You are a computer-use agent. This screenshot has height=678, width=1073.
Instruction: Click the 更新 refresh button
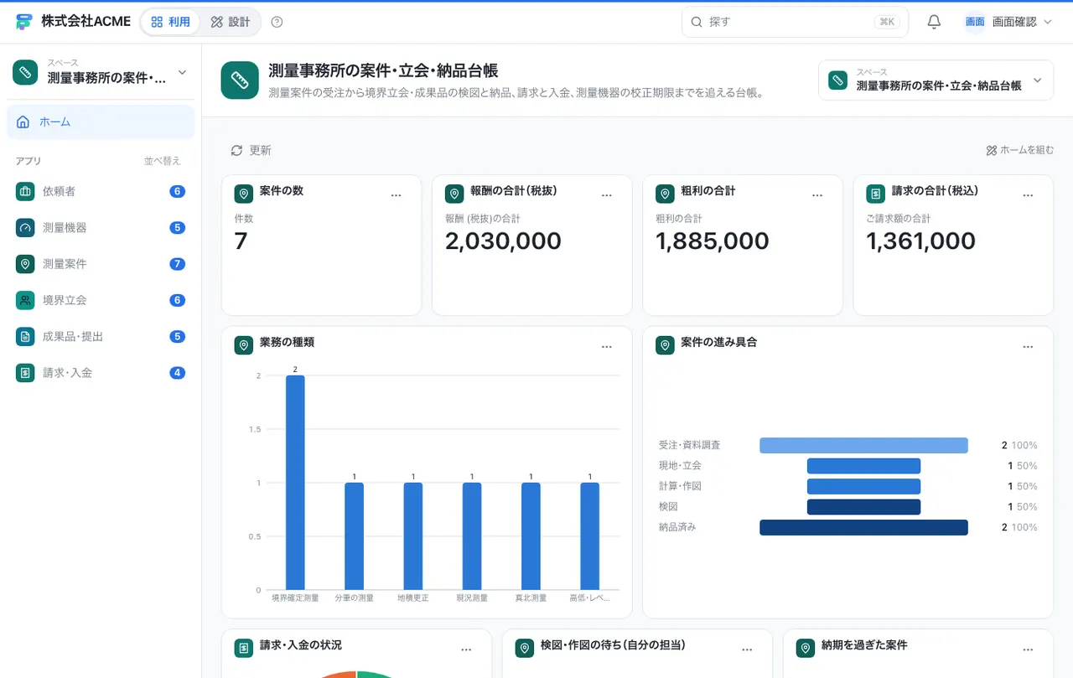[x=251, y=150]
